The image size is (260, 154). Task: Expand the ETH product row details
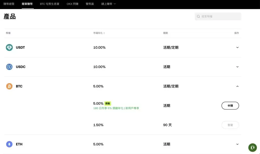tap(237, 144)
